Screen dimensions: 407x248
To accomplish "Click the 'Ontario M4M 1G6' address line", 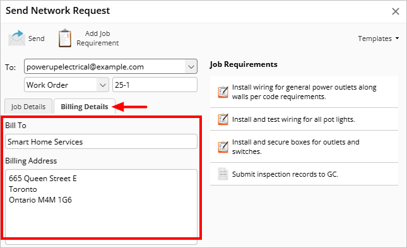I will [x=40, y=199].
